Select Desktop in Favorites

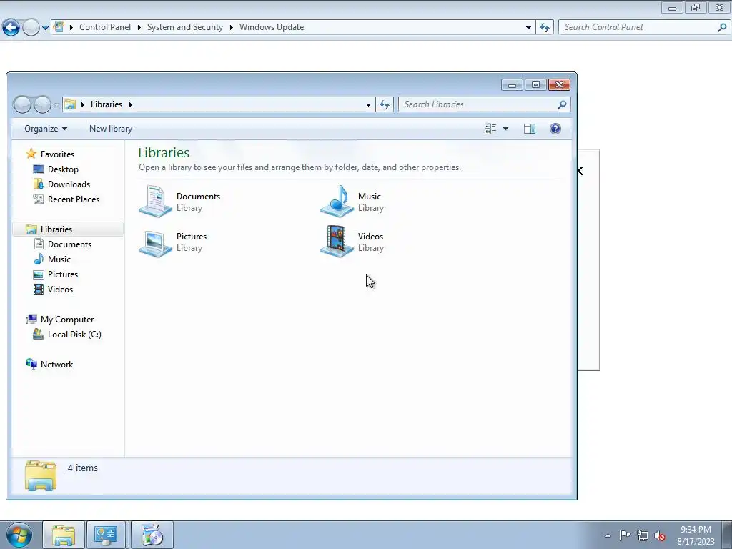63,169
